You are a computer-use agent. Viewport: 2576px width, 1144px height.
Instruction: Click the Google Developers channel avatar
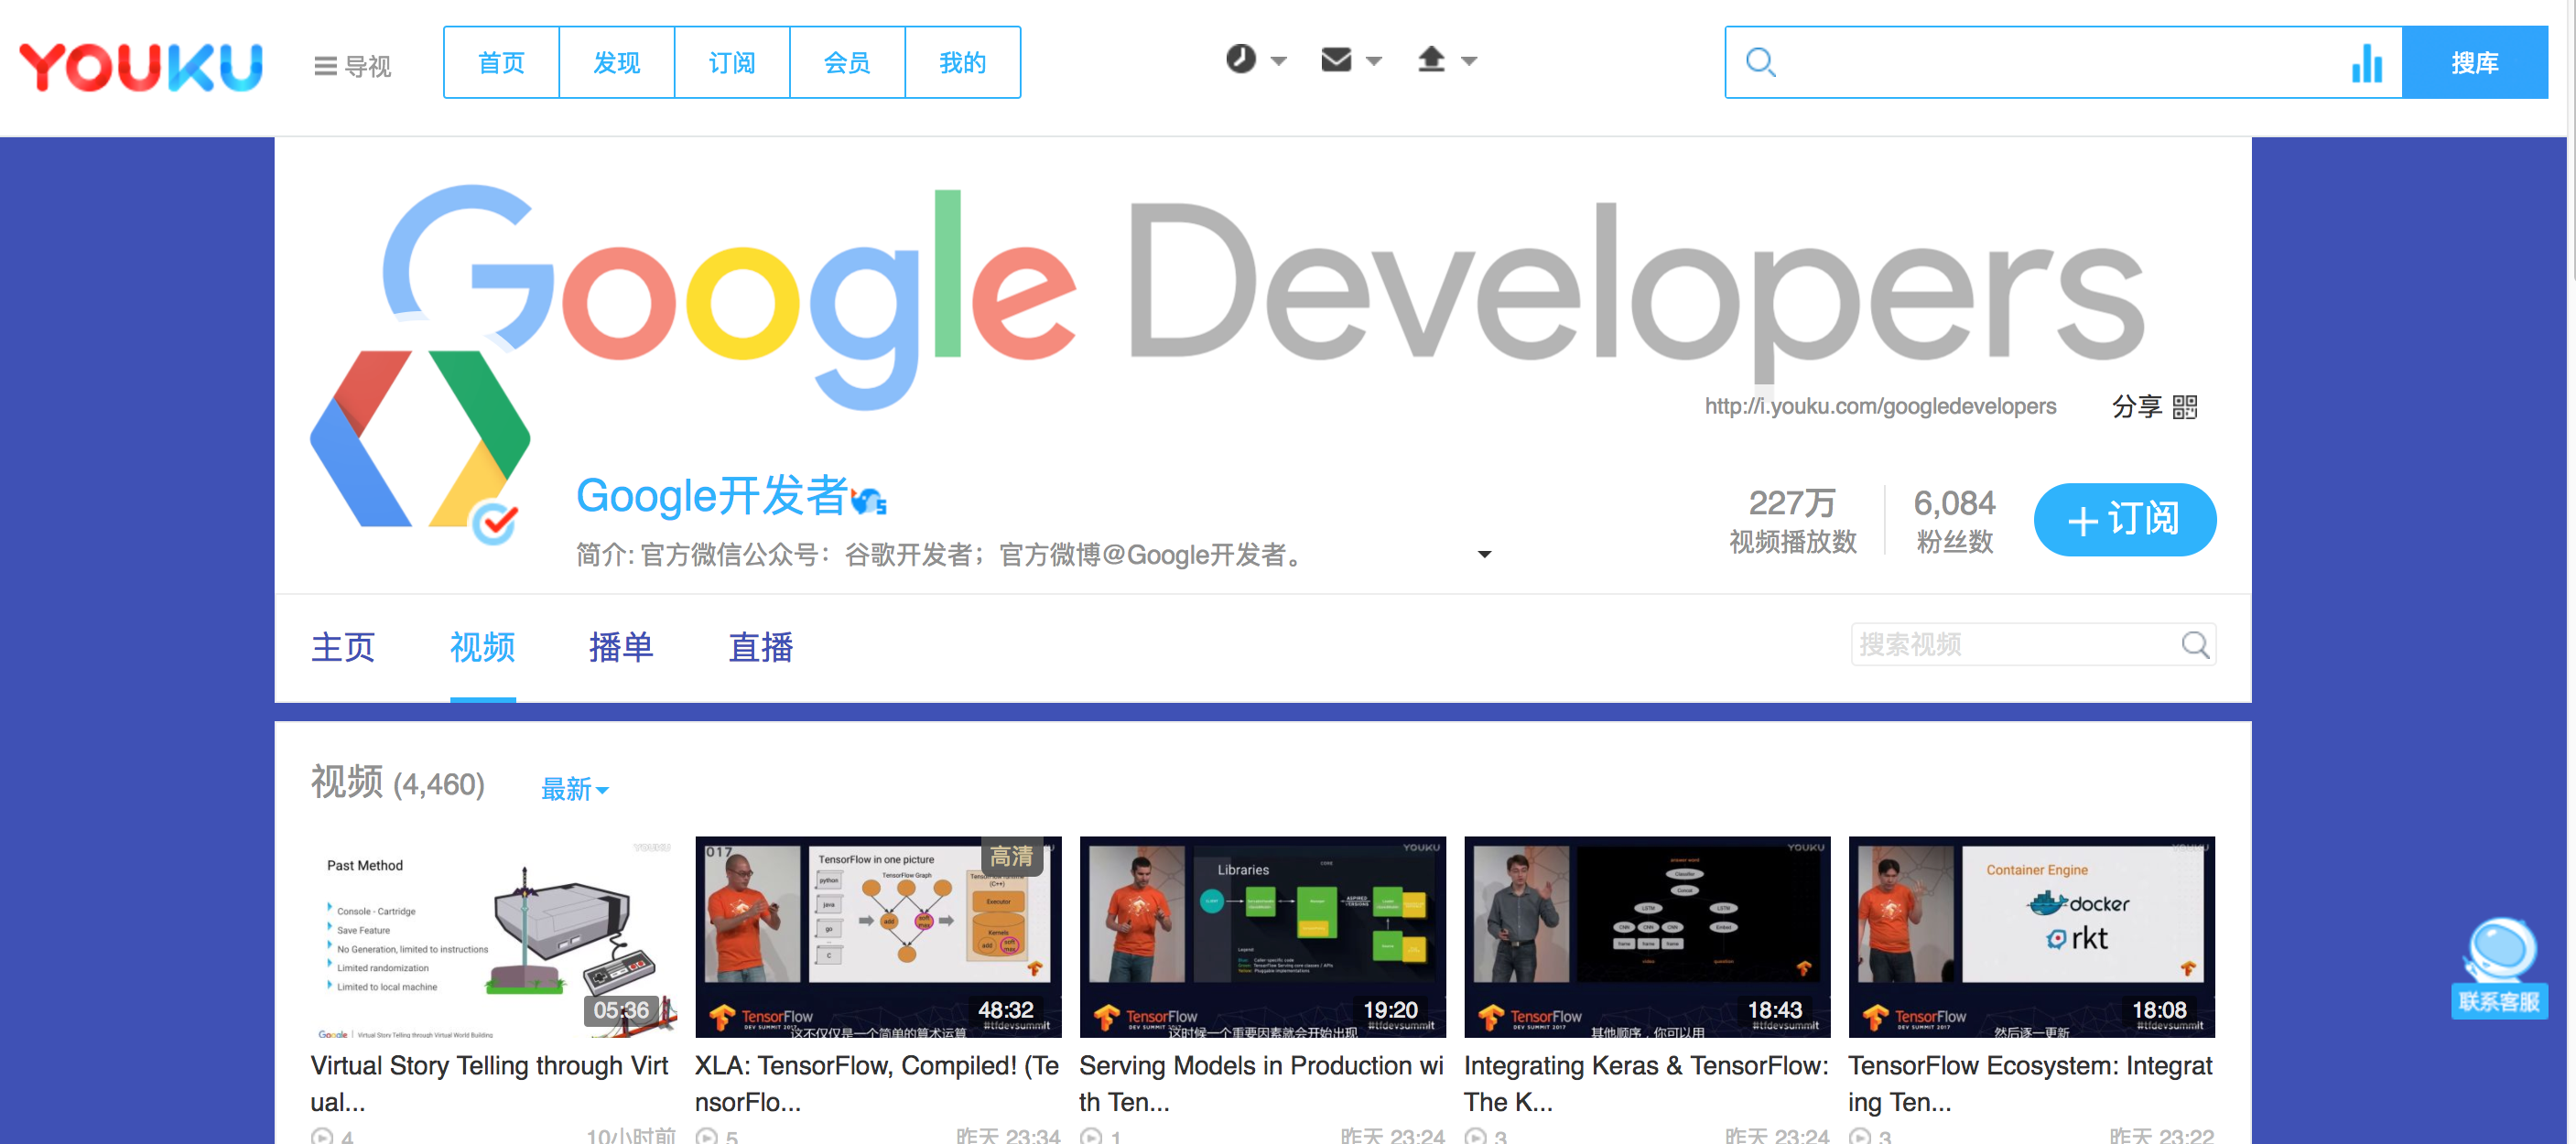[420, 439]
